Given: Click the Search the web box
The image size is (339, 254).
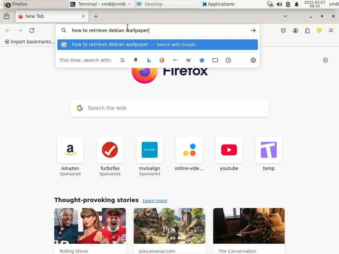Looking at the screenshot, I should 169,108.
